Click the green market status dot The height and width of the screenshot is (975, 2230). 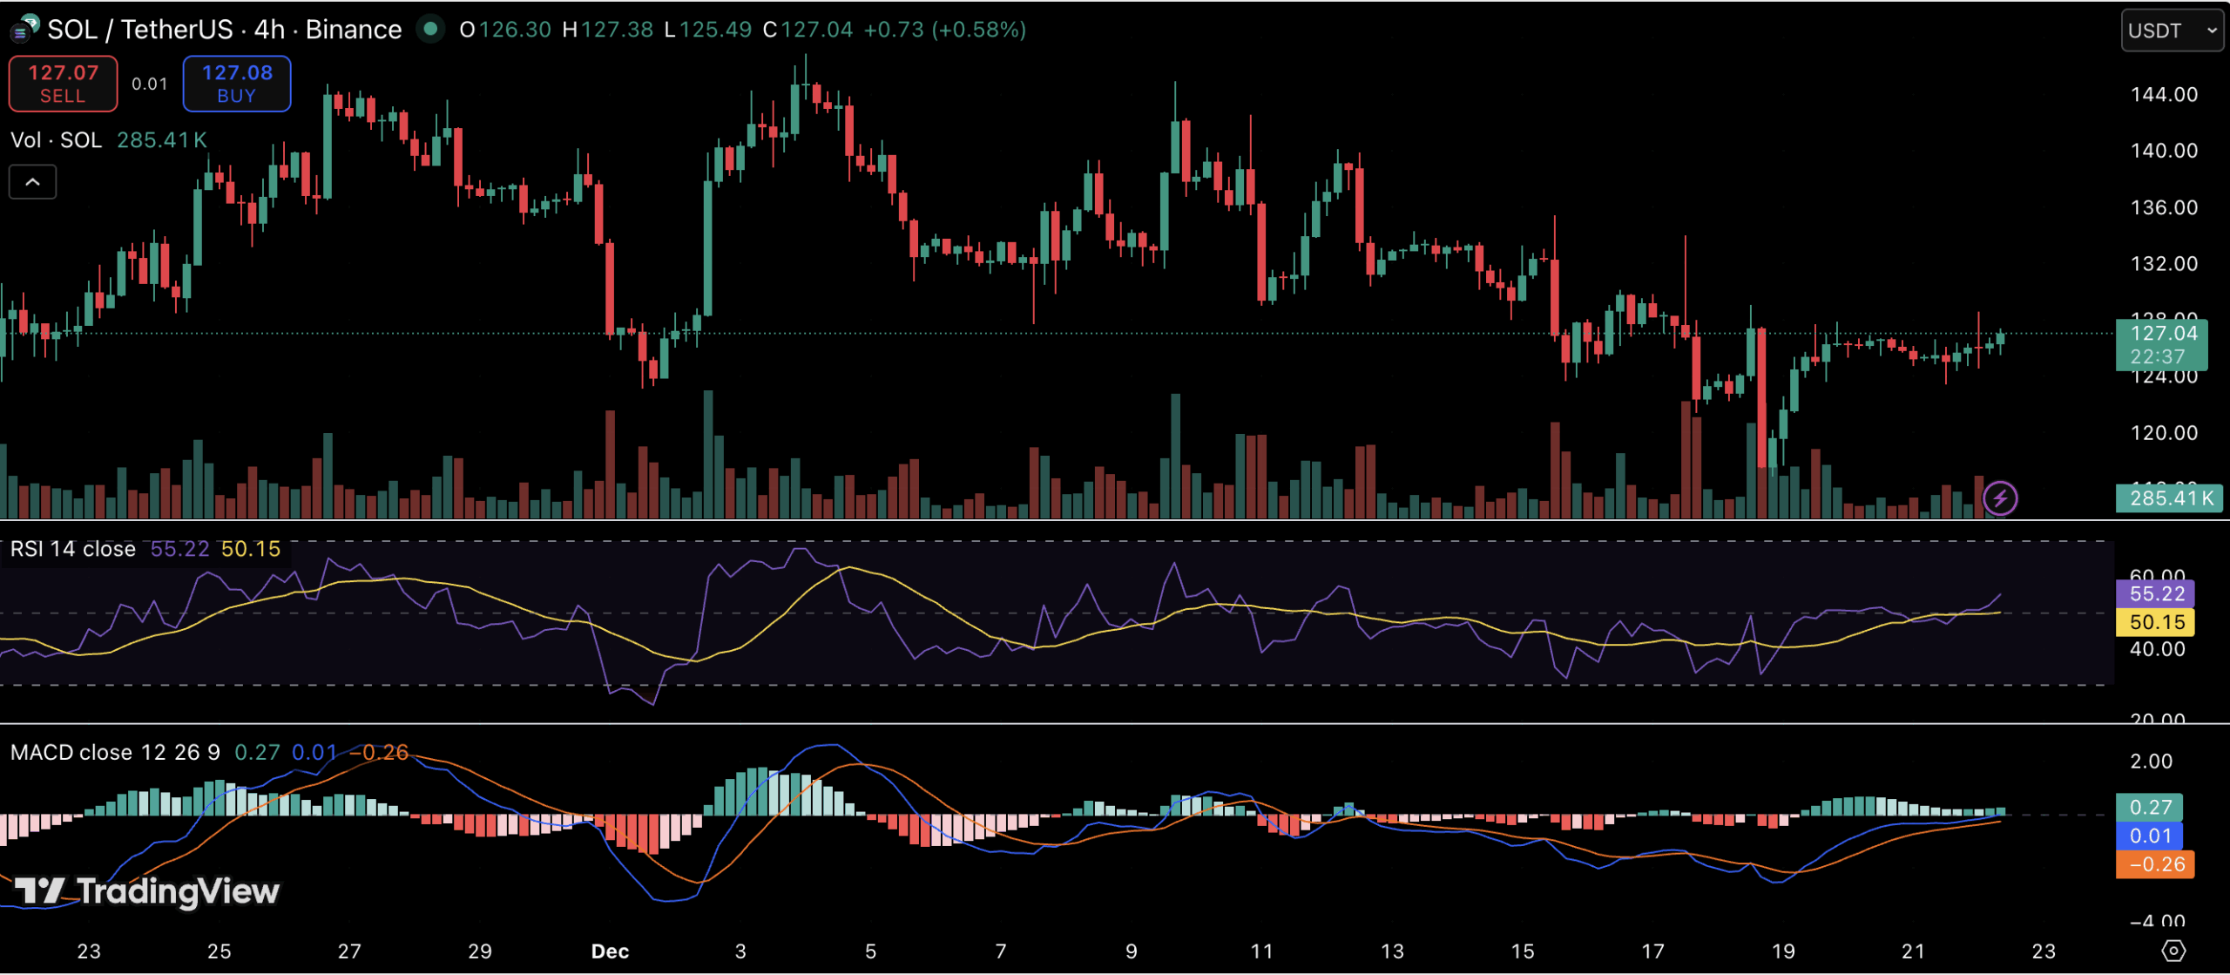coord(429,29)
